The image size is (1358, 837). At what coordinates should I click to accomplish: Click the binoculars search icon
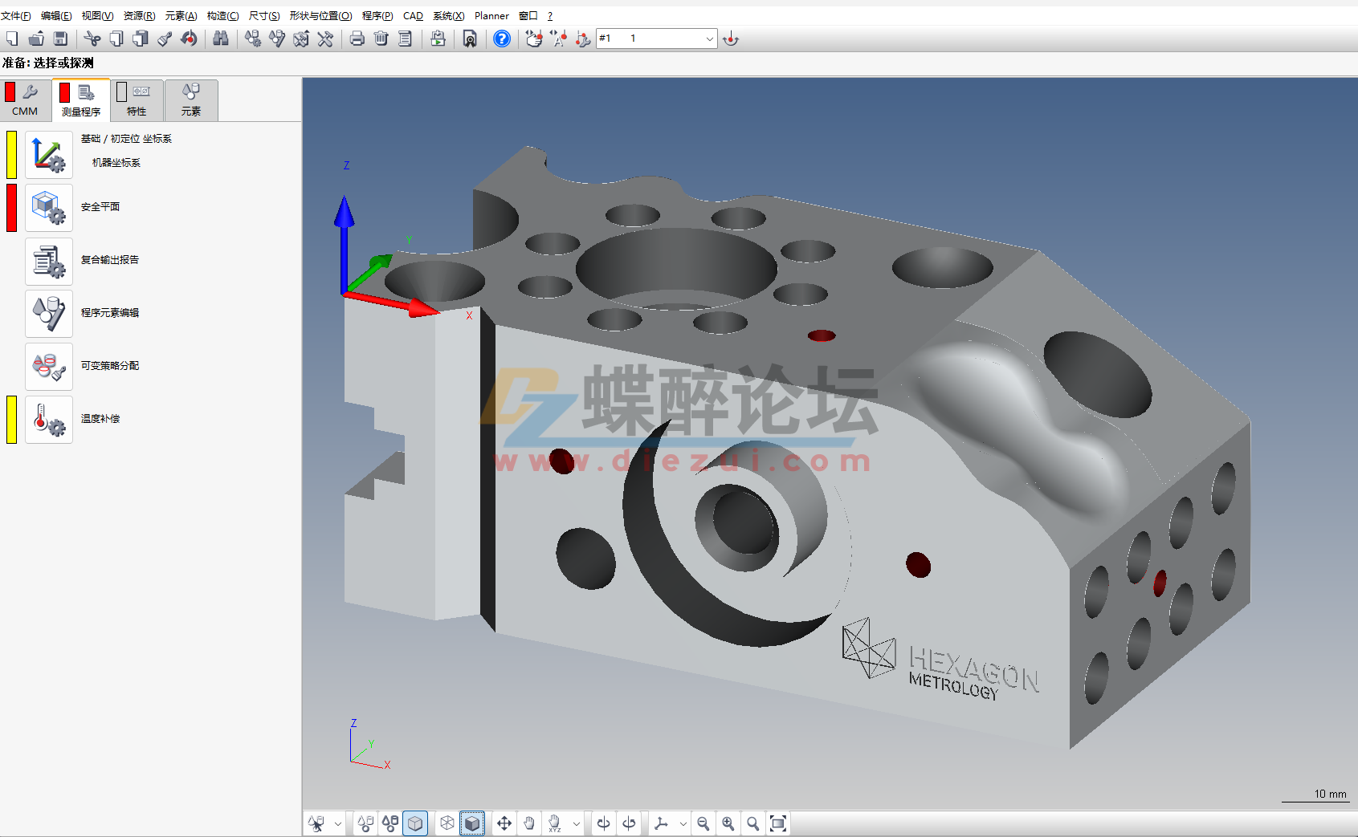pos(221,39)
